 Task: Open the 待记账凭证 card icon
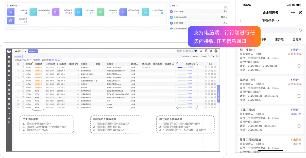(56, 12)
